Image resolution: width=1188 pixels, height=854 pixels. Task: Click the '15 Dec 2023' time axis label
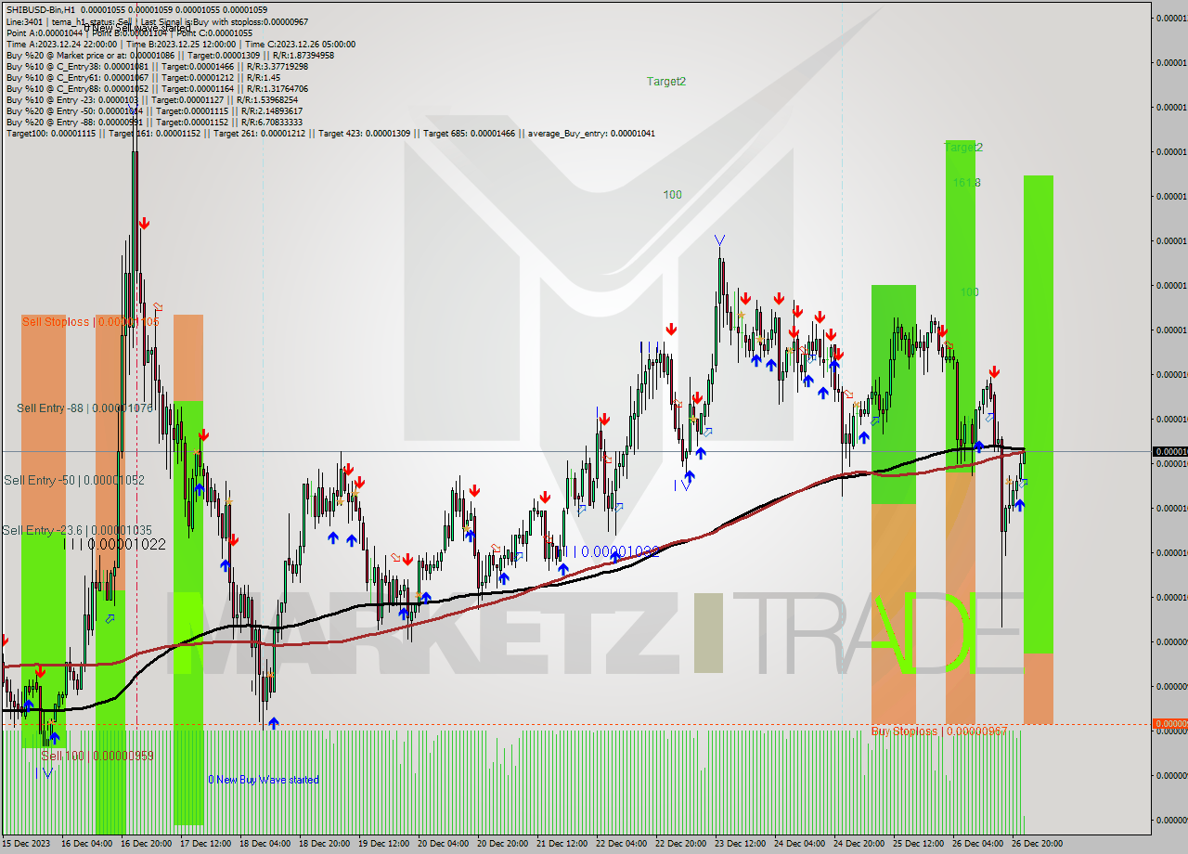[28, 844]
